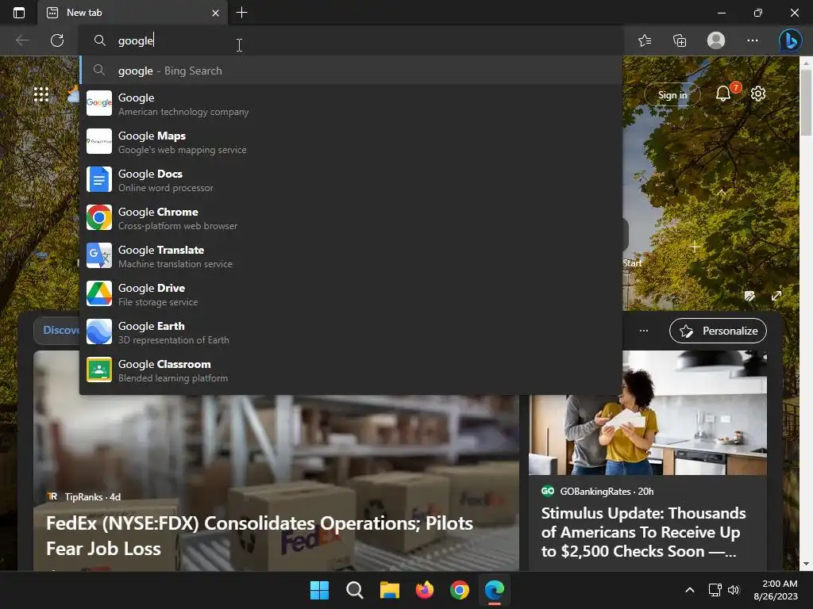This screenshot has width=813, height=609.
Task: Choose the Google Maps suggestion
Action: tap(351, 142)
